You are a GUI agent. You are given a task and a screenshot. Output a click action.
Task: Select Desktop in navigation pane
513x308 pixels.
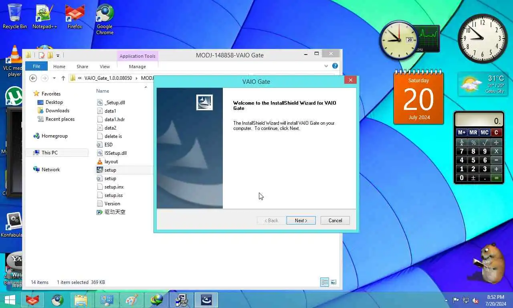(54, 102)
